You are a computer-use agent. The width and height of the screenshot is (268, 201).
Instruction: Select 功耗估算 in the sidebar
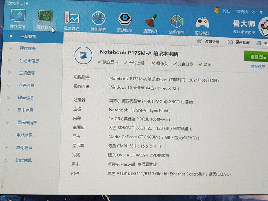coord(24,161)
